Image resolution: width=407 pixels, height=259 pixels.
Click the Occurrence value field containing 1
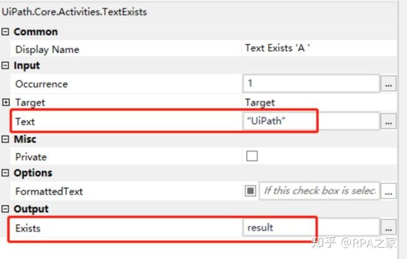click(311, 83)
